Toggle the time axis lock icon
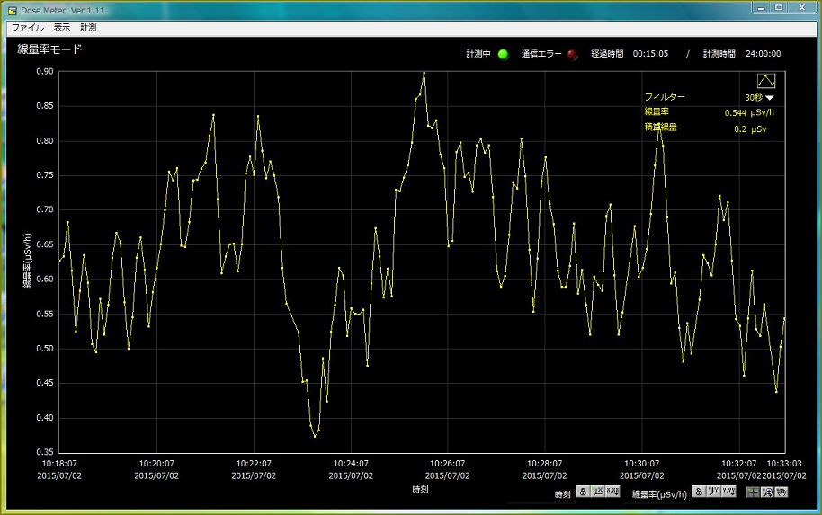The width and height of the screenshot is (822, 515). (x=584, y=492)
